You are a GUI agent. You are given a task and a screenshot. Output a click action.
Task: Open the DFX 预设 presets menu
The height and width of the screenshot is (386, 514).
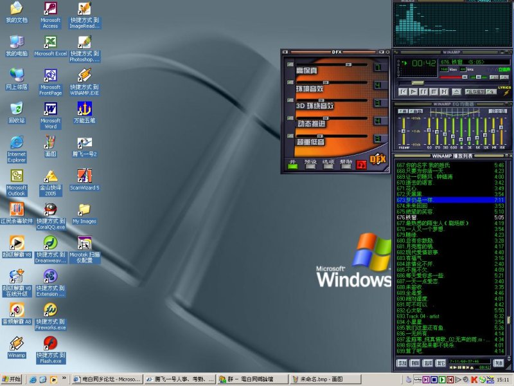310,165
